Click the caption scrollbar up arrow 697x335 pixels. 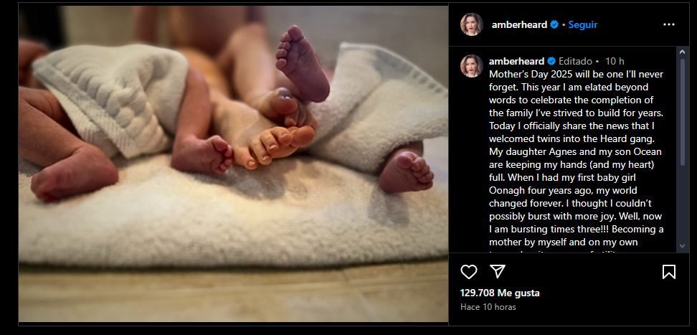[x=683, y=52]
